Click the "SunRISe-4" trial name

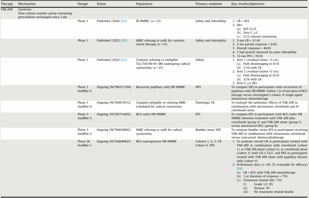point(84,106)
